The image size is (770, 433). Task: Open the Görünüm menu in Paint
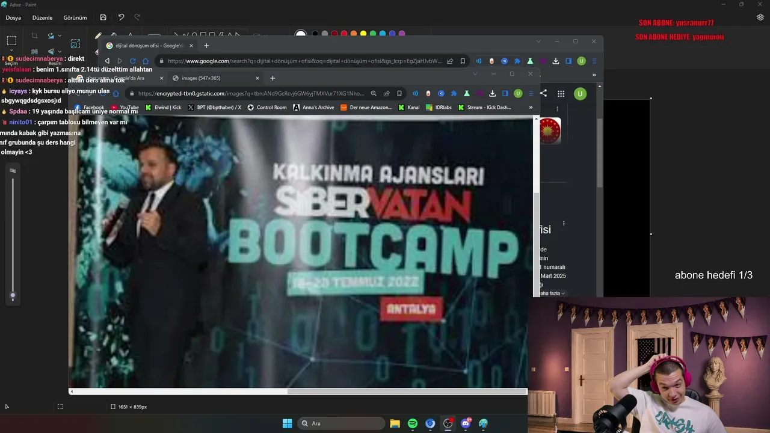point(75,17)
